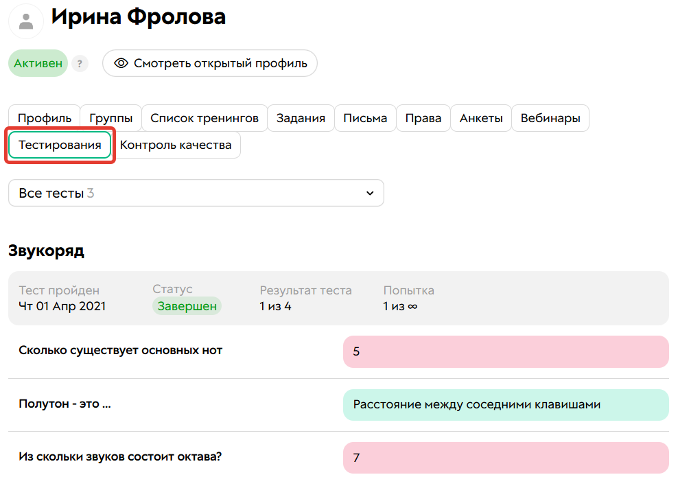Click the eye icon on the preview profile button
Viewport: 678px width, 488px height.
[x=121, y=62]
